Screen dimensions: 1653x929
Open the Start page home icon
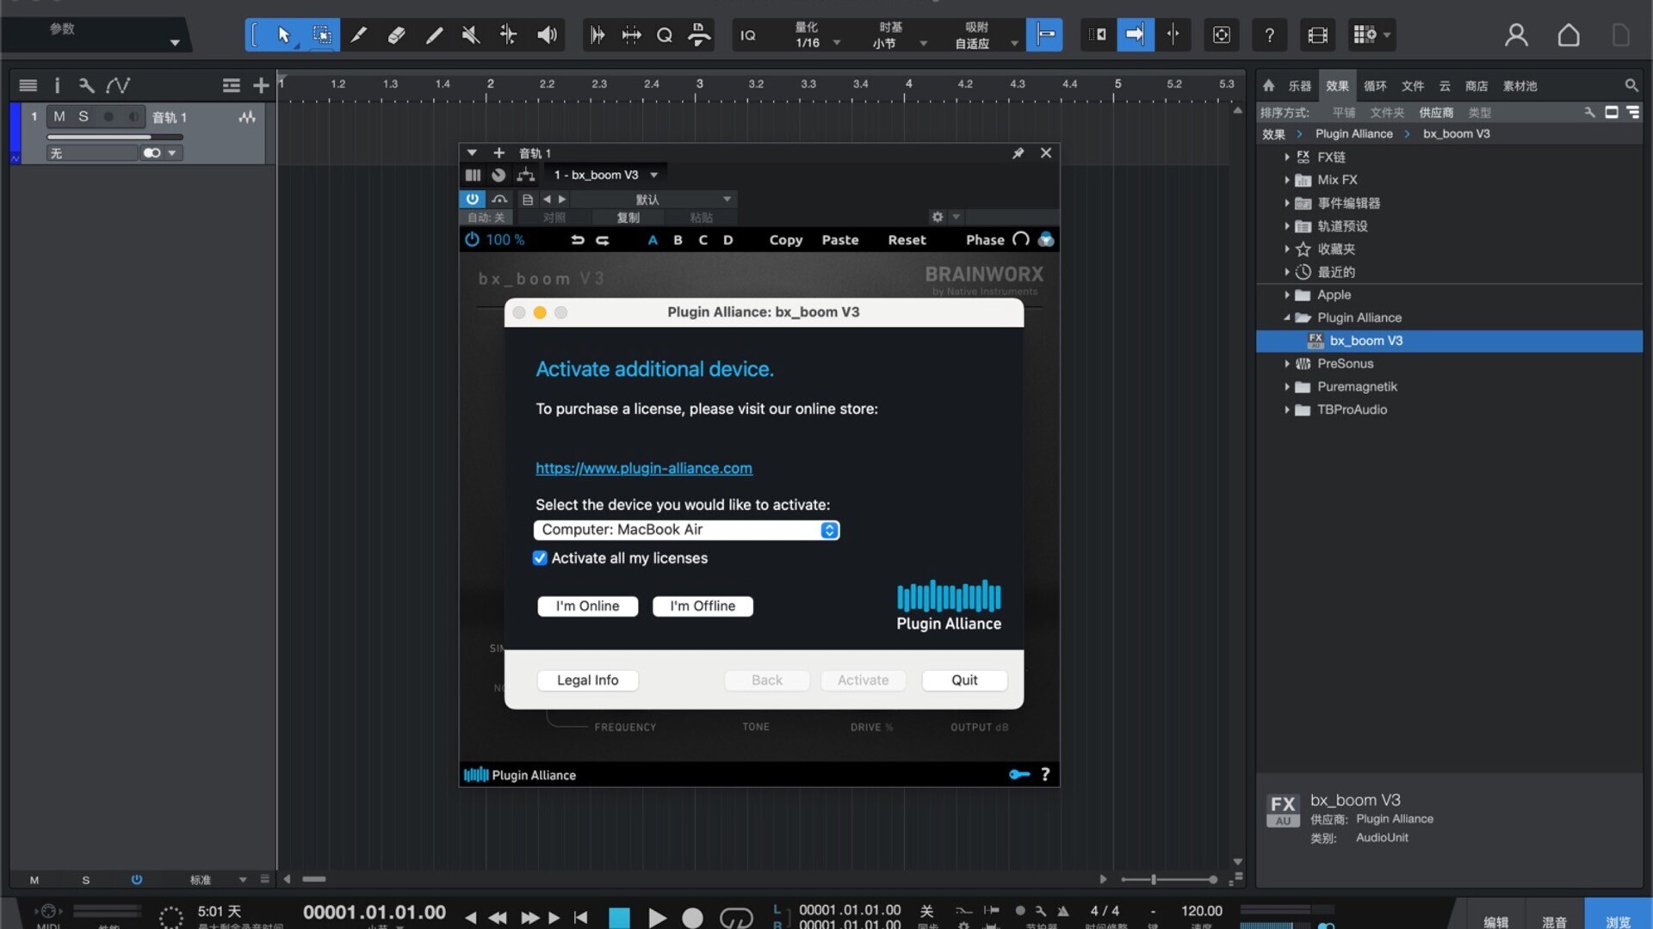pos(1569,35)
